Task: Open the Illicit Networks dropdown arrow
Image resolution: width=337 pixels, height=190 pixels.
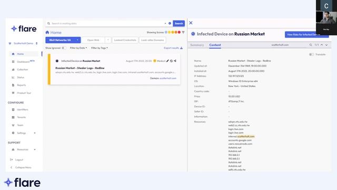Action: 77,40
